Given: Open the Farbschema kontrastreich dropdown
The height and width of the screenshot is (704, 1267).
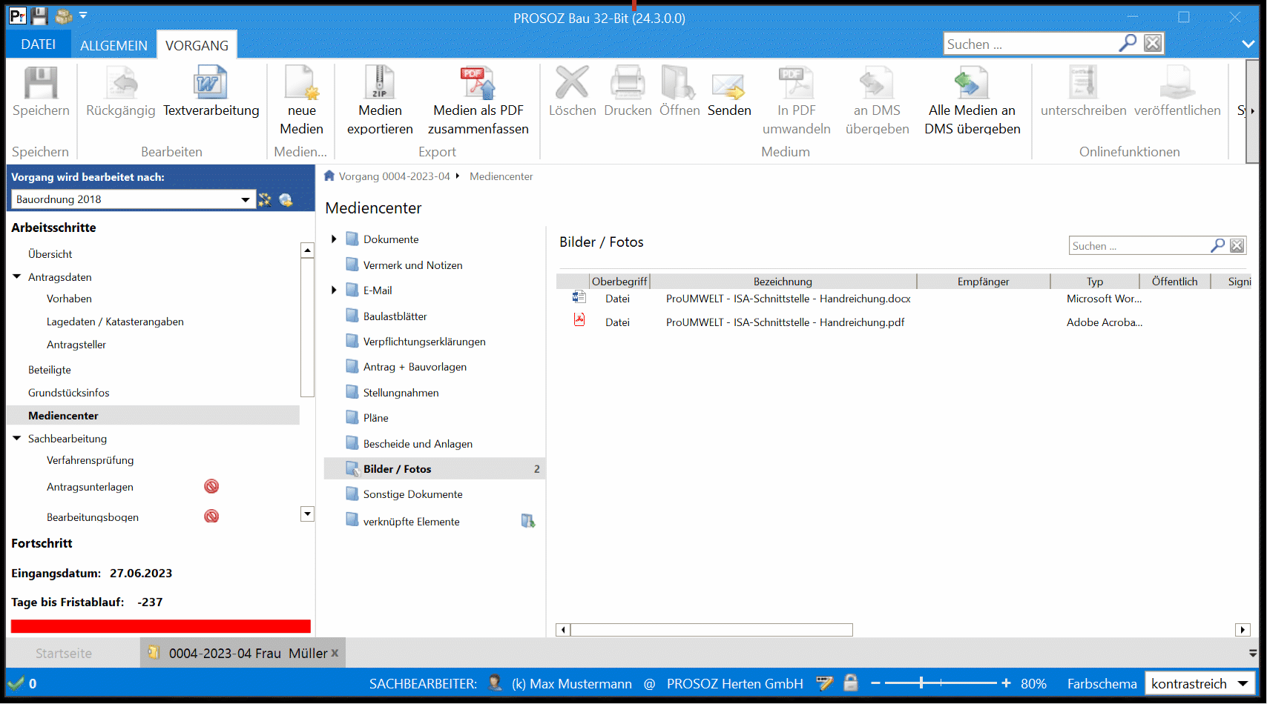Looking at the screenshot, I should click(x=1199, y=684).
